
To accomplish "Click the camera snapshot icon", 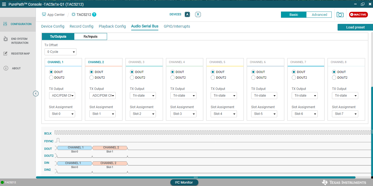I will tap(340, 15).
